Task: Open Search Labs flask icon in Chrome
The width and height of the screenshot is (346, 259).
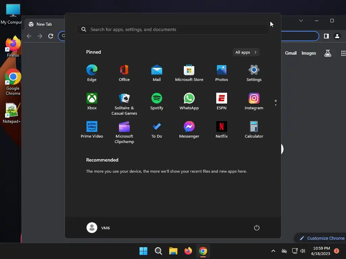Action: click(x=328, y=53)
